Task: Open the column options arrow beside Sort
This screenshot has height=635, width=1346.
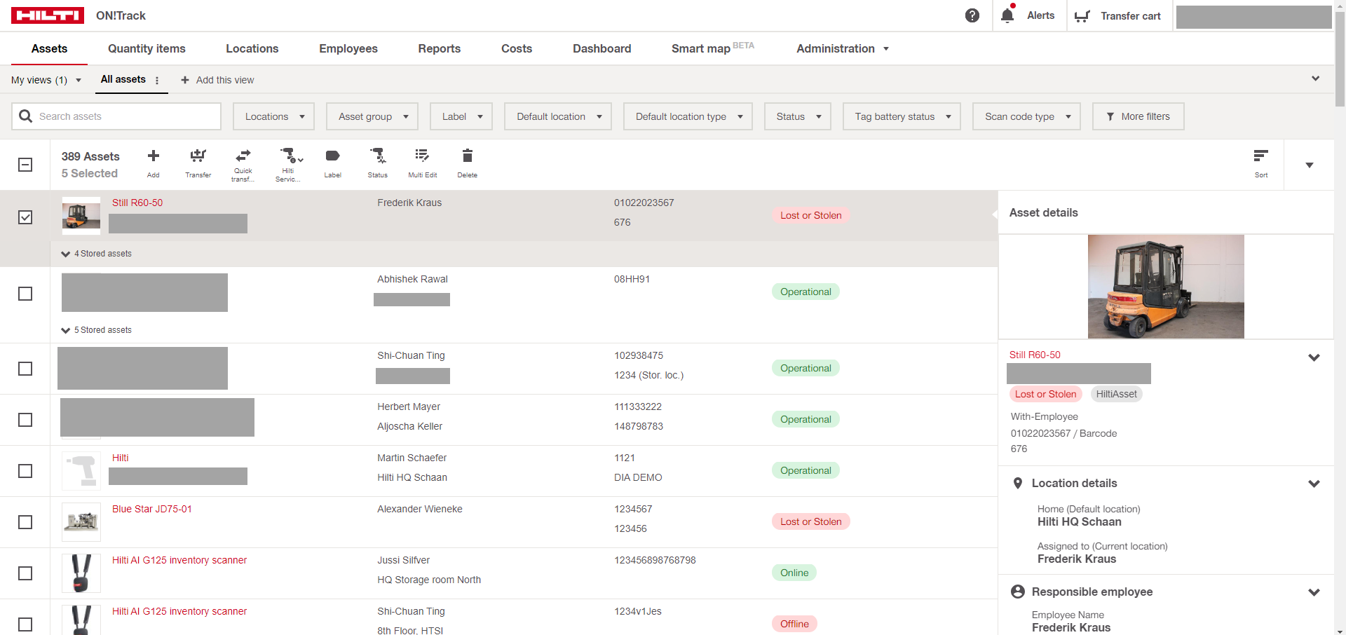Action: (x=1310, y=165)
